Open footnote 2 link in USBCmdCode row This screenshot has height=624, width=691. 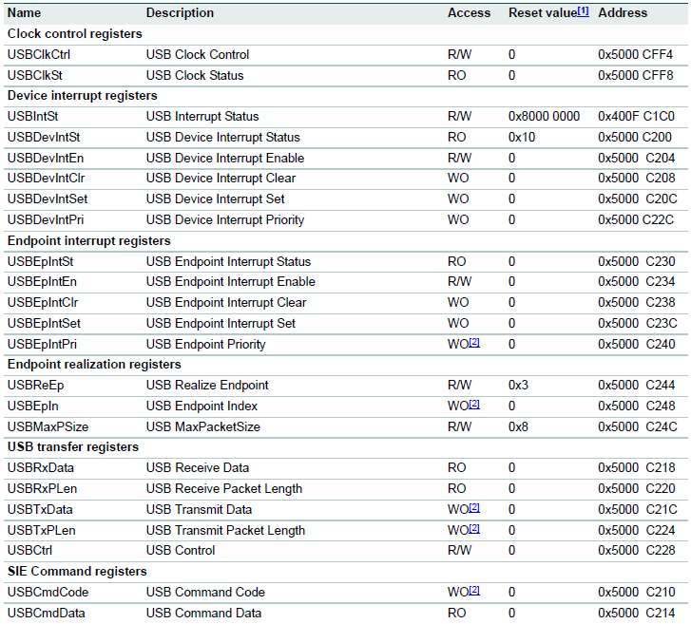pyautogui.click(x=474, y=591)
